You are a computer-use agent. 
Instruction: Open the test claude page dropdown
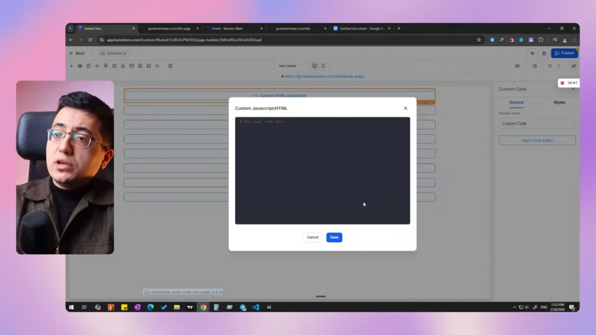pos(290,66)
